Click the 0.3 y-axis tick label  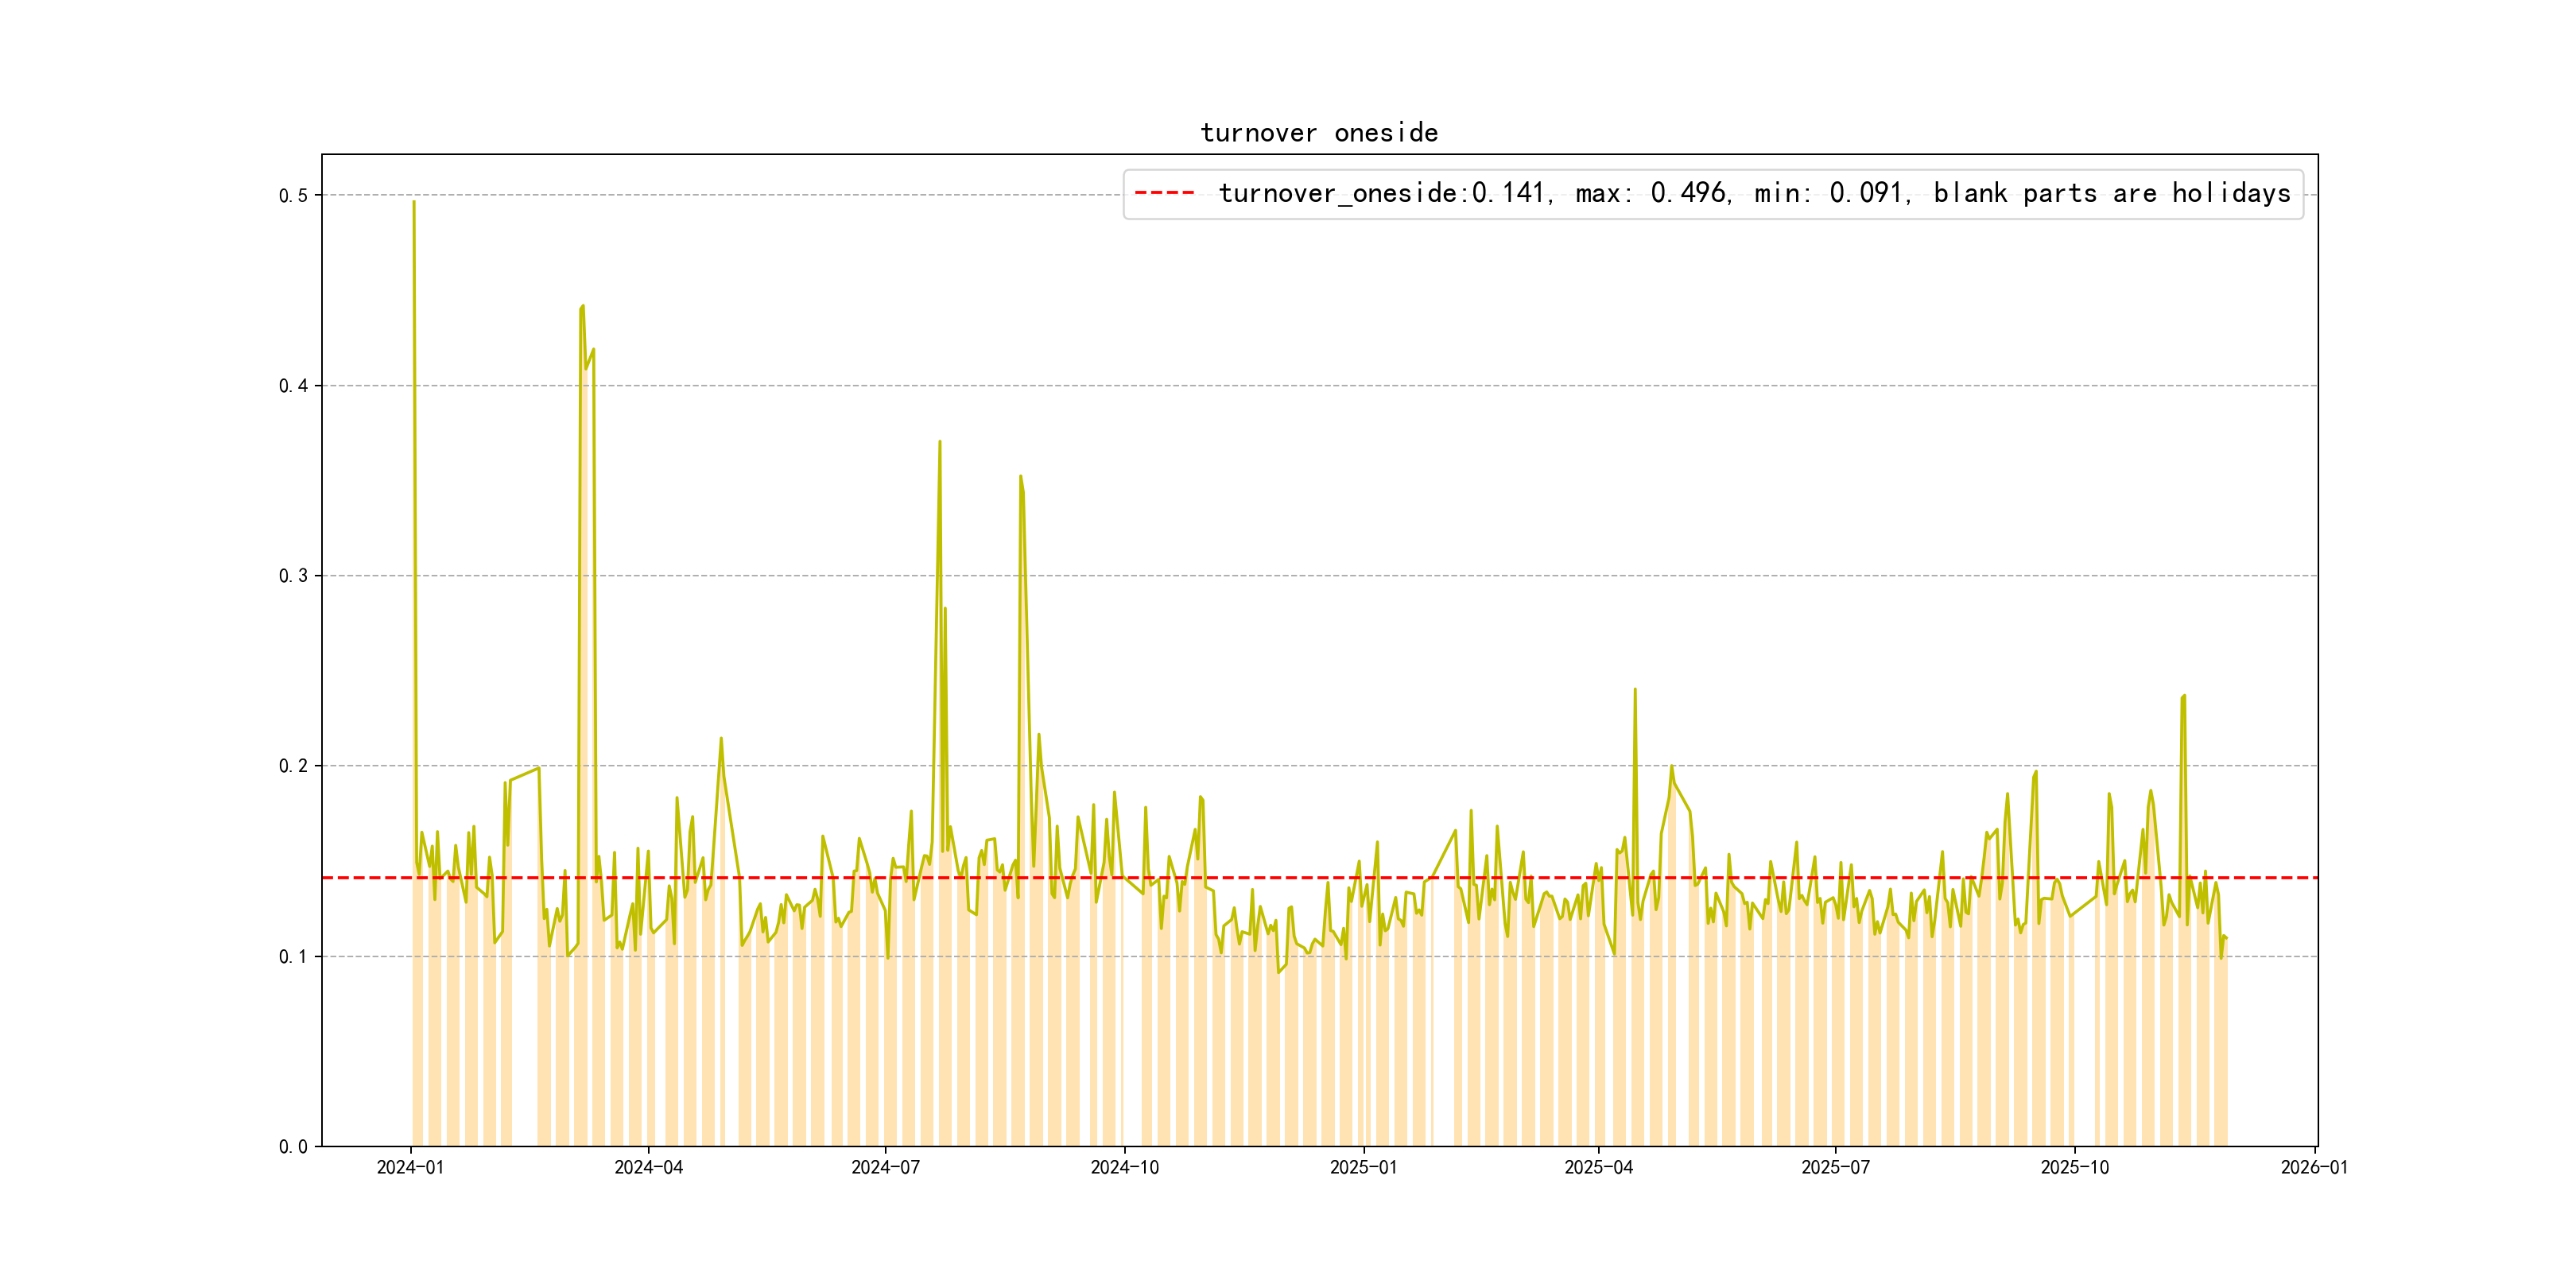click(293, 576)
